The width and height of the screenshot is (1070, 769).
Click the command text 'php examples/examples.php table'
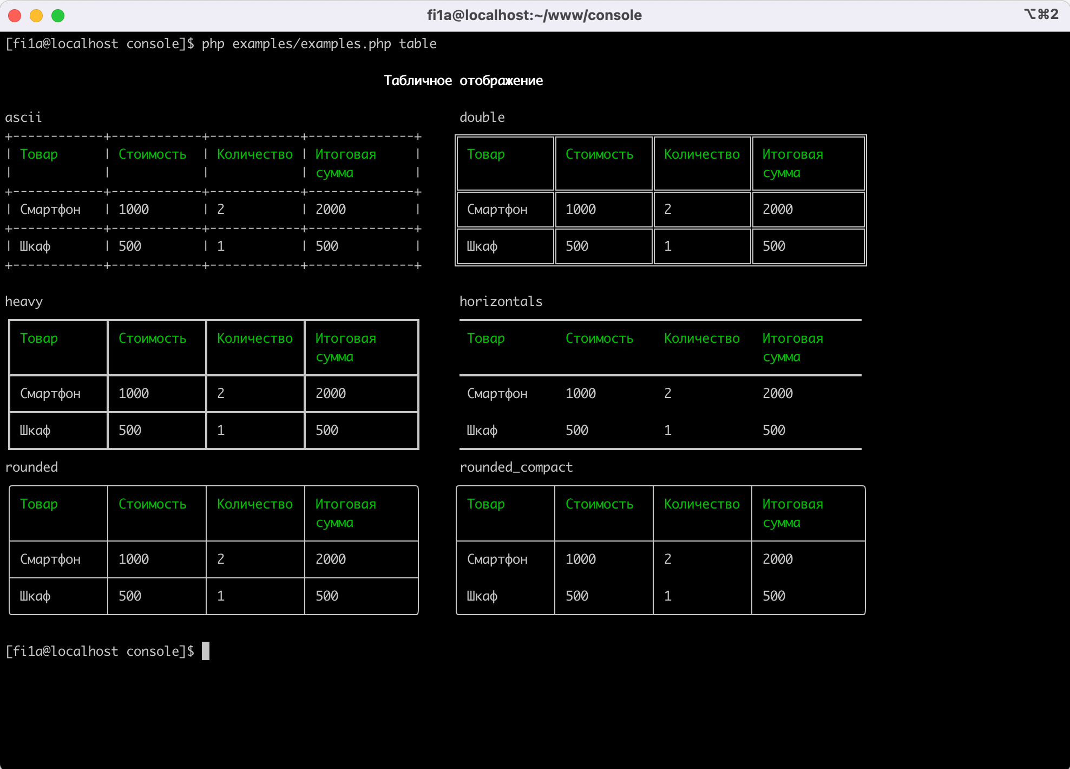click(319, 44)
